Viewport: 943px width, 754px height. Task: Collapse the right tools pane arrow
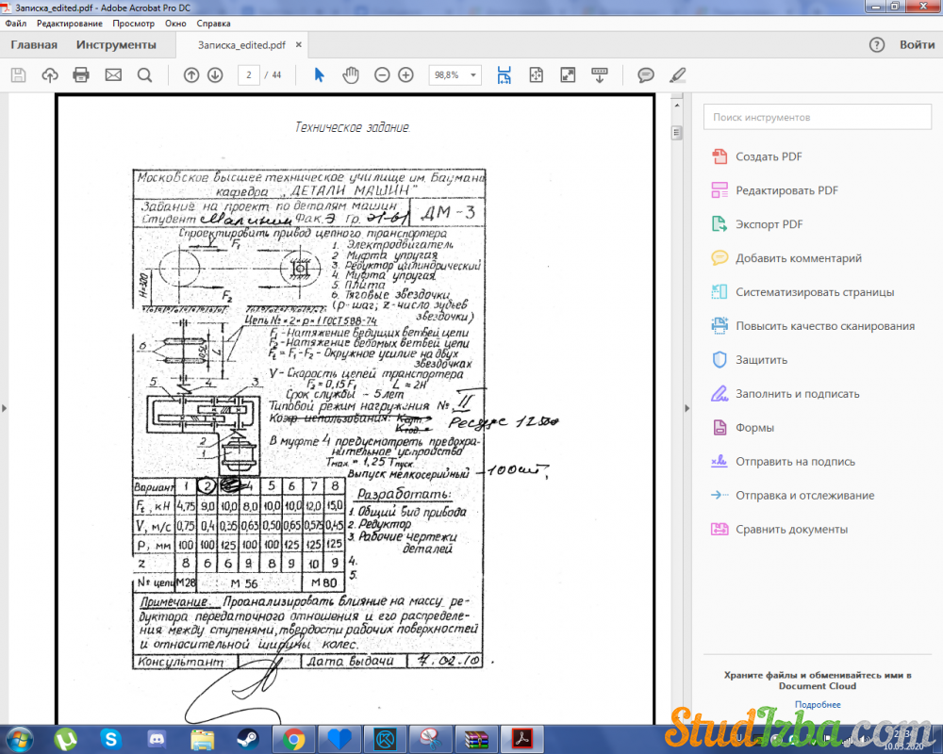click(x=687, y=407)
